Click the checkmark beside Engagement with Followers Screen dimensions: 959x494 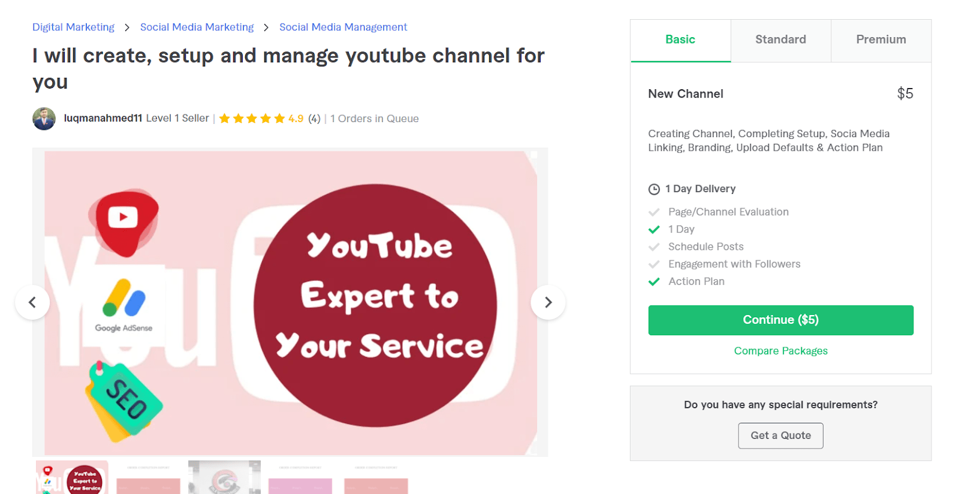[x=654, y=264]
